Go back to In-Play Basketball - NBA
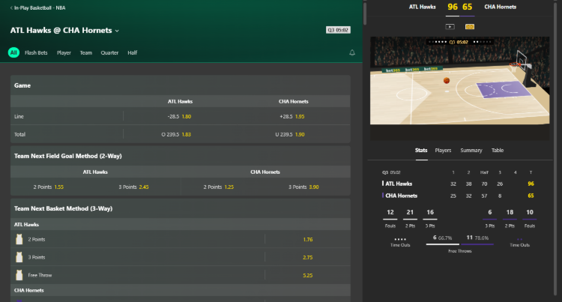562x302 pixels. (37, 7)
